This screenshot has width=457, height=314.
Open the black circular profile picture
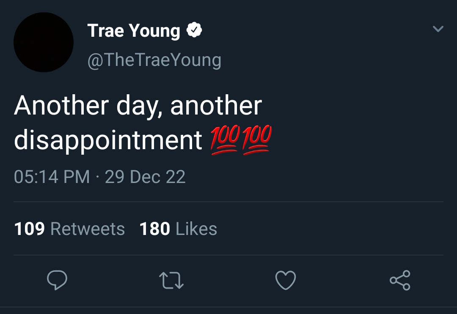(x=44, y=42)
